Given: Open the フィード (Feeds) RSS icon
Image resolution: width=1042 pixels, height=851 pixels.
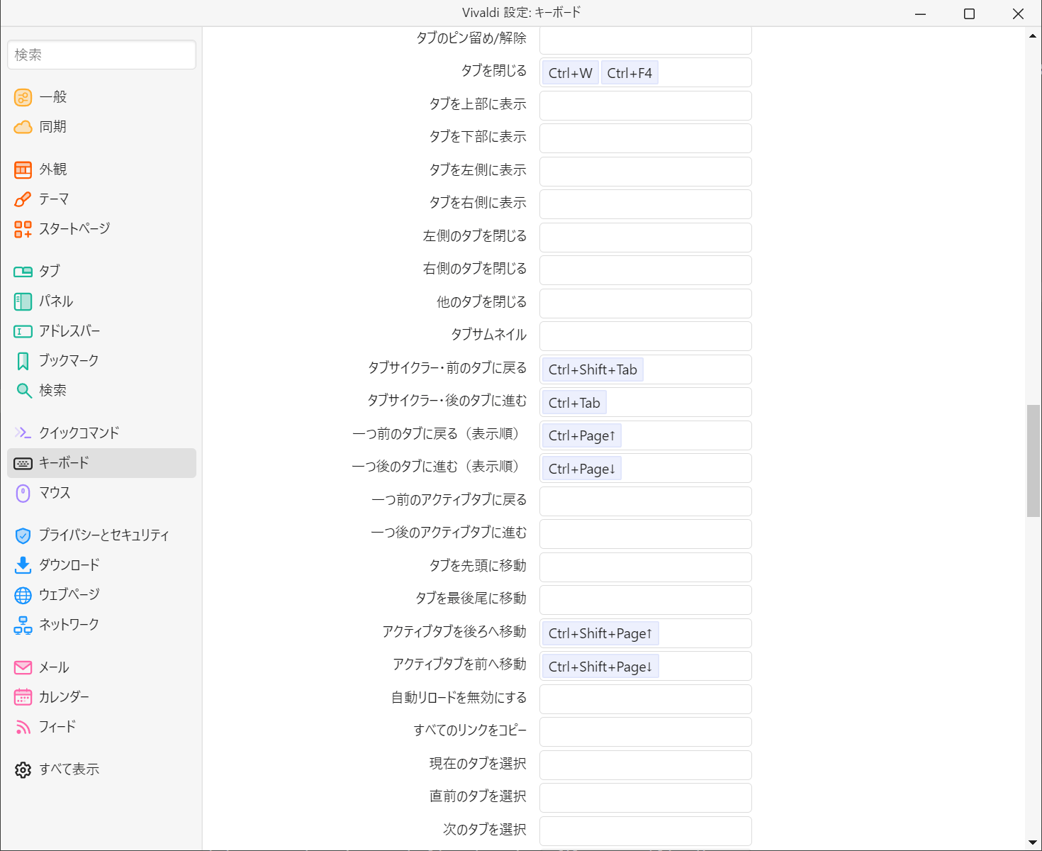Looking at the screenshot, I should [23, 727].
